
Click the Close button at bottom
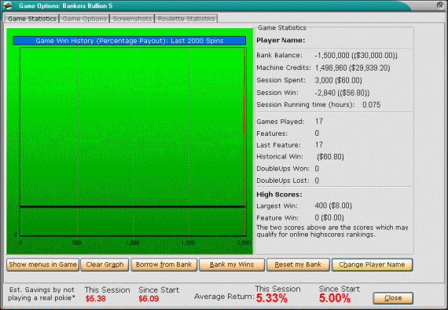point(393,298)
